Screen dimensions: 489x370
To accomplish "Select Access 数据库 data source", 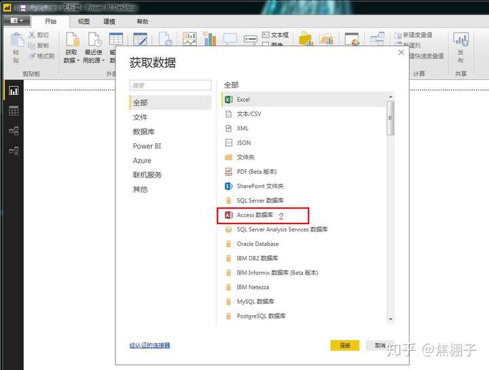I will [304, 215].
